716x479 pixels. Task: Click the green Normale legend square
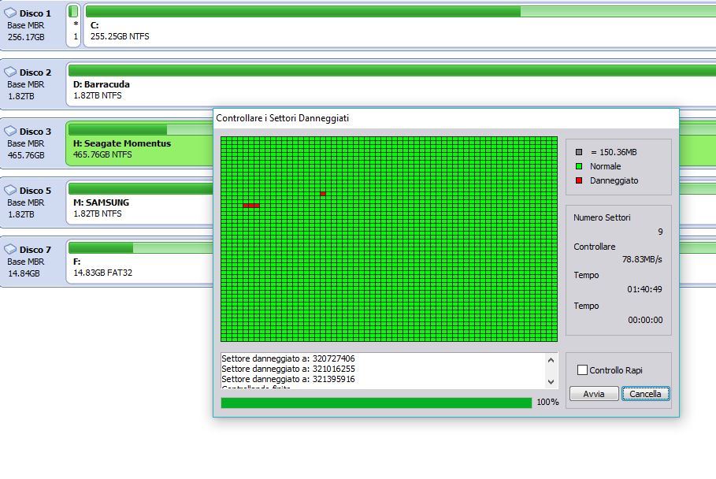click(579, 166)
